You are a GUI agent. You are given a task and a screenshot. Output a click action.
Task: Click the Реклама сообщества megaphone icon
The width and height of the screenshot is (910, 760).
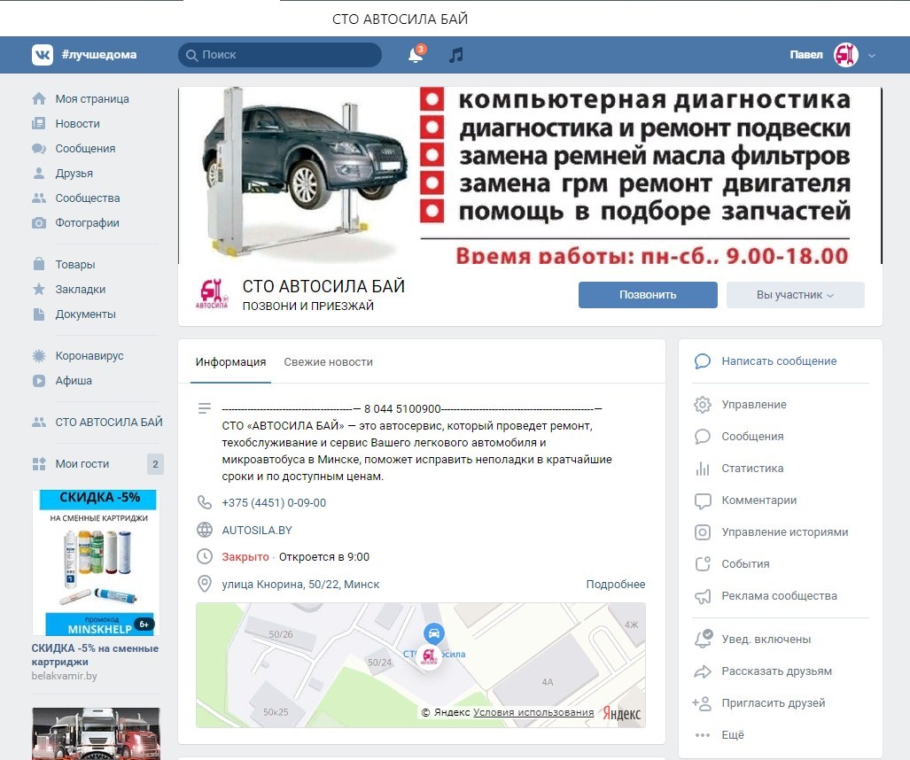point(703,596)
